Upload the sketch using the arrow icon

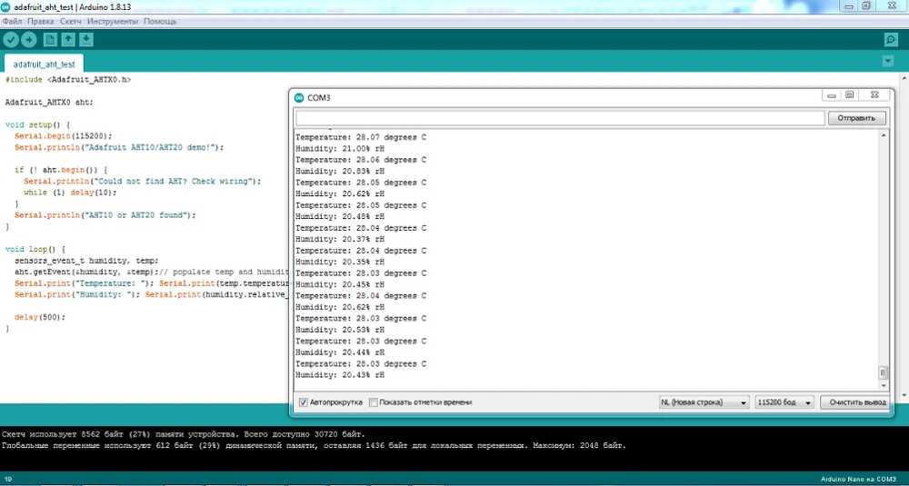pos(28,39)
